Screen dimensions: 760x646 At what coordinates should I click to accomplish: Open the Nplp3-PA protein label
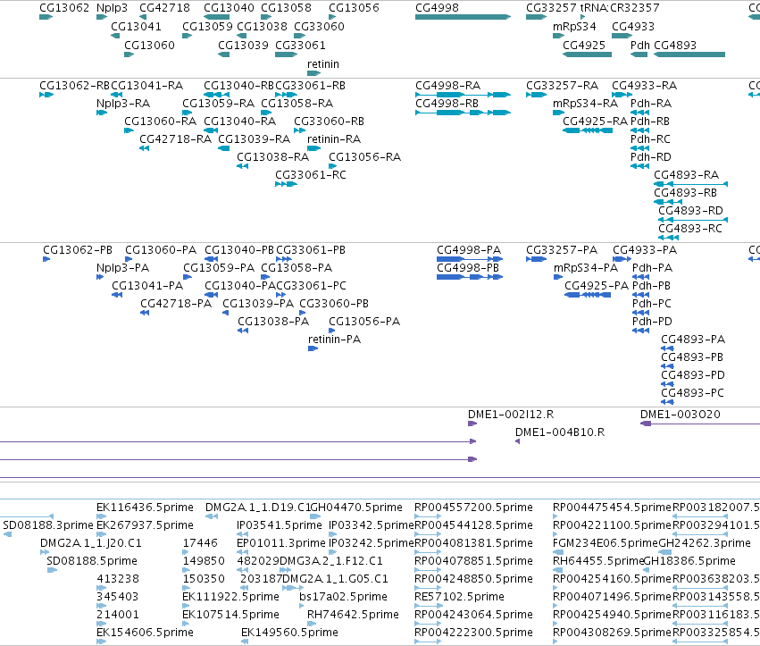click(x=122, y=268)
